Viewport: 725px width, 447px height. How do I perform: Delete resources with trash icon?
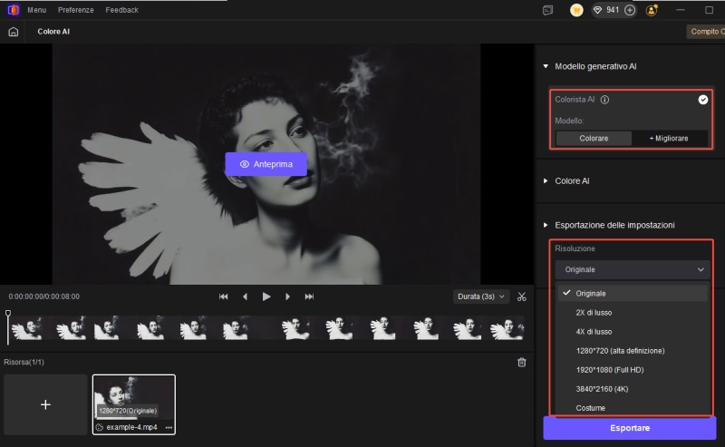[522, 363]
